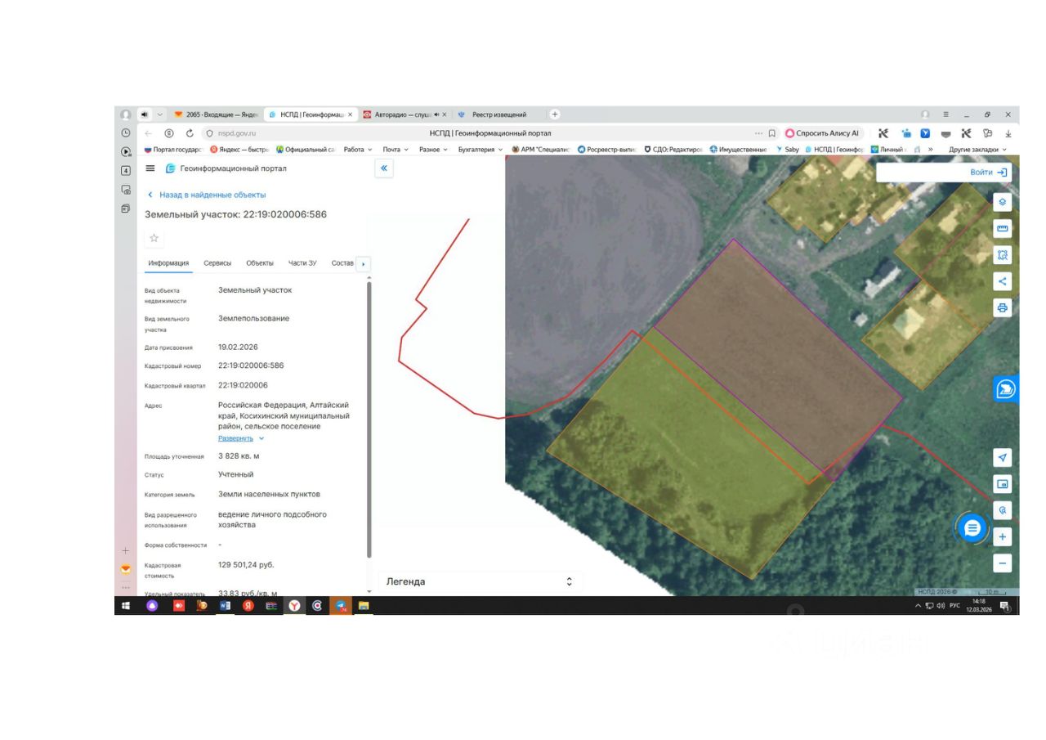Share the current map view
1046x740 pixels.
(x=1003, y=281)
